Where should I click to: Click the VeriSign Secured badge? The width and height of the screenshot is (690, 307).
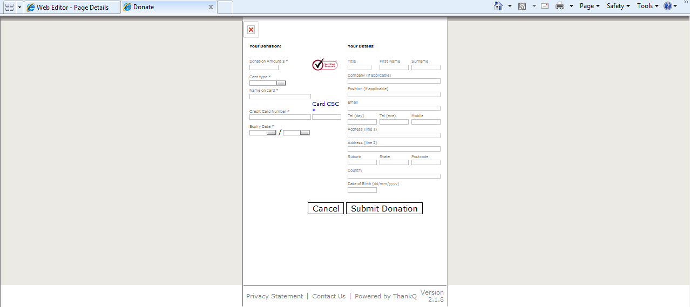point(324,65)
